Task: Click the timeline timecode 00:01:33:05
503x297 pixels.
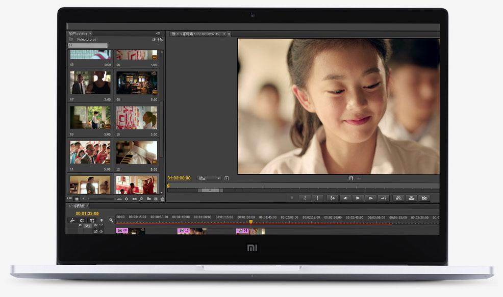Action: (x=87, y=213)
